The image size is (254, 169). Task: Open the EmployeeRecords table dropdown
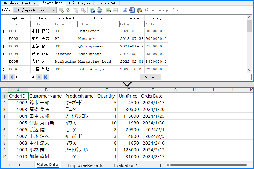(35, 10)
